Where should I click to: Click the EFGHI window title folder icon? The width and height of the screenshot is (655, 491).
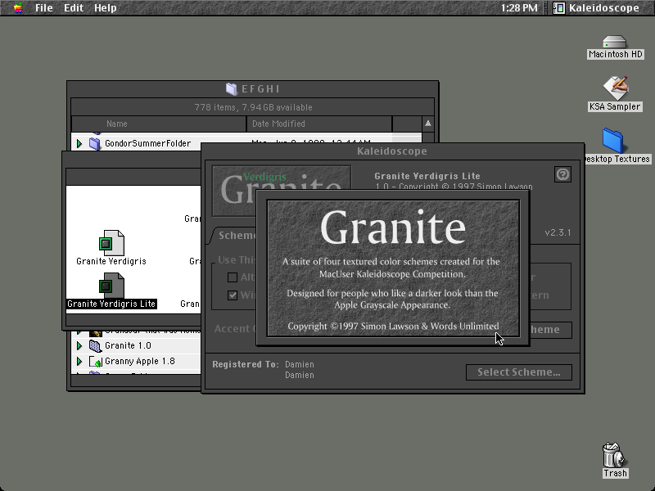coord(232,89)
